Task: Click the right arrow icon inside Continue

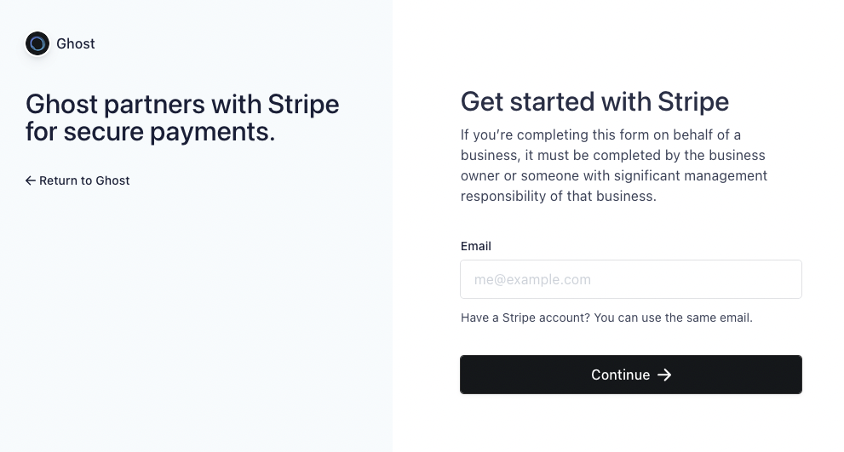Action: [664, 375]
